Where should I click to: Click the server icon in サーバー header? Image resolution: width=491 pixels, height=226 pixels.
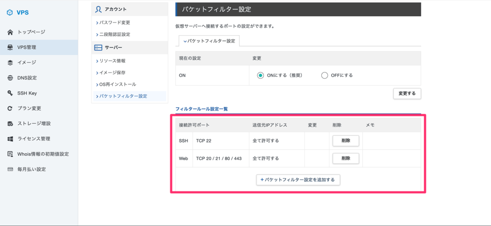[x=98, y=47]
